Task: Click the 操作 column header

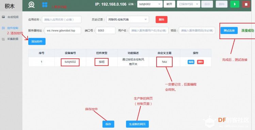Action: (196, 53)
